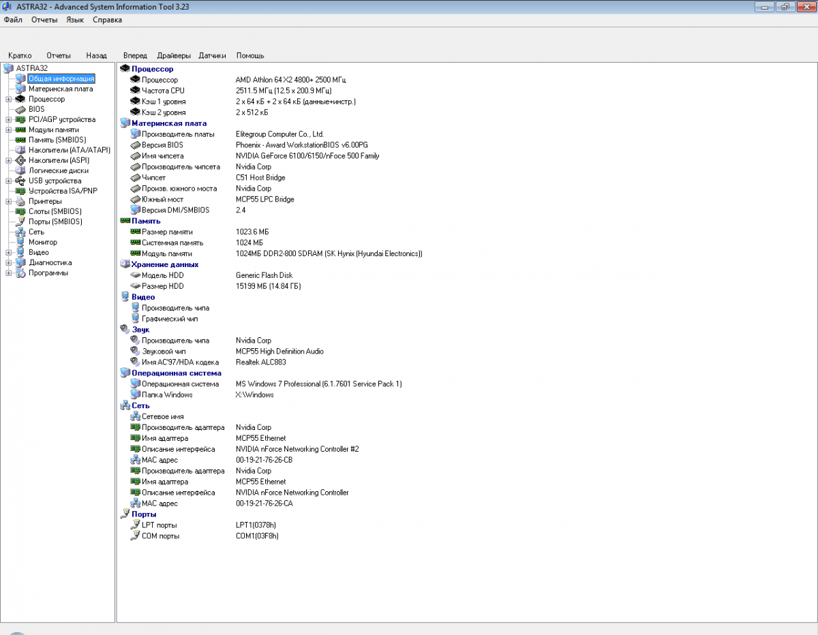Open Датчики from the toolbar
Viewport: 818px width, 635px height.
click(x=213, y=55)
